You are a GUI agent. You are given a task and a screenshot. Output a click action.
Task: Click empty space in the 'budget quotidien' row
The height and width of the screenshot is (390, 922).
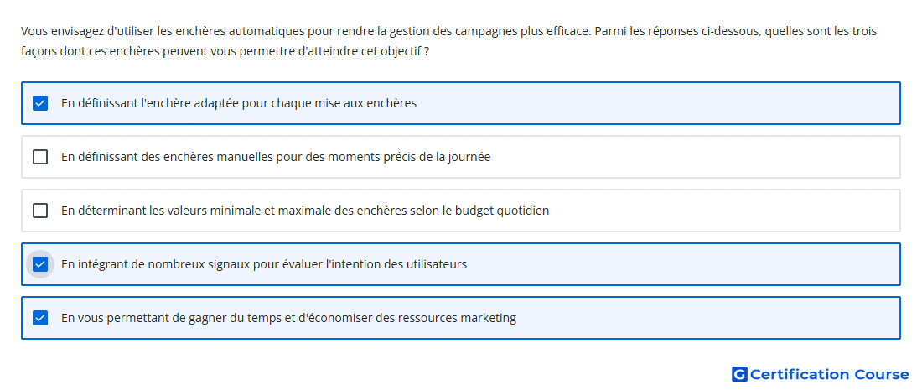(723, 211)
